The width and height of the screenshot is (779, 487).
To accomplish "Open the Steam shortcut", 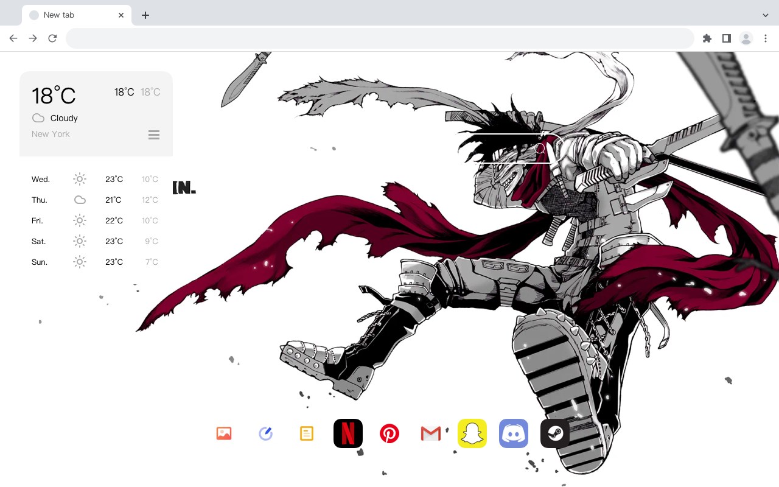I will click(x=555, y=433).
